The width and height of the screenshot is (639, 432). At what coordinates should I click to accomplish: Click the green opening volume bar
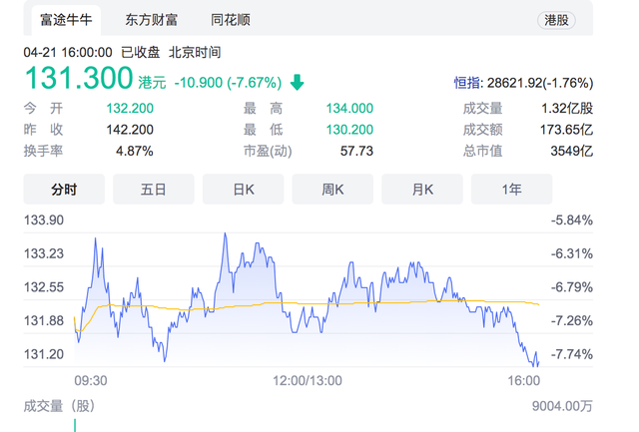75,425
